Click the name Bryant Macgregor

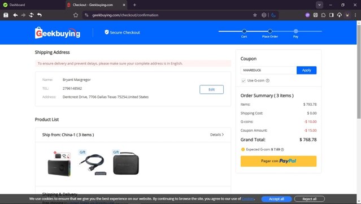tap(77, 80)
